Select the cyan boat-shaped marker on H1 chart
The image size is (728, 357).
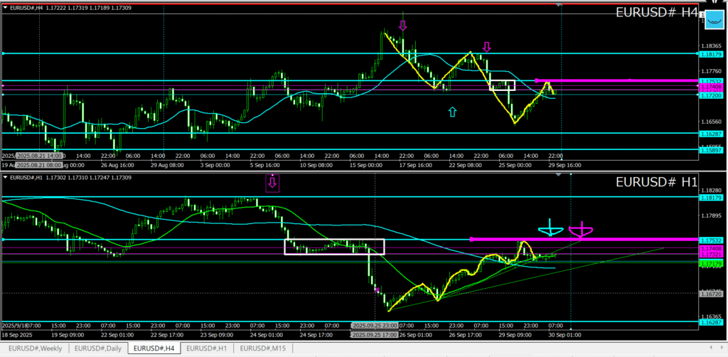(x=550, y=229)
